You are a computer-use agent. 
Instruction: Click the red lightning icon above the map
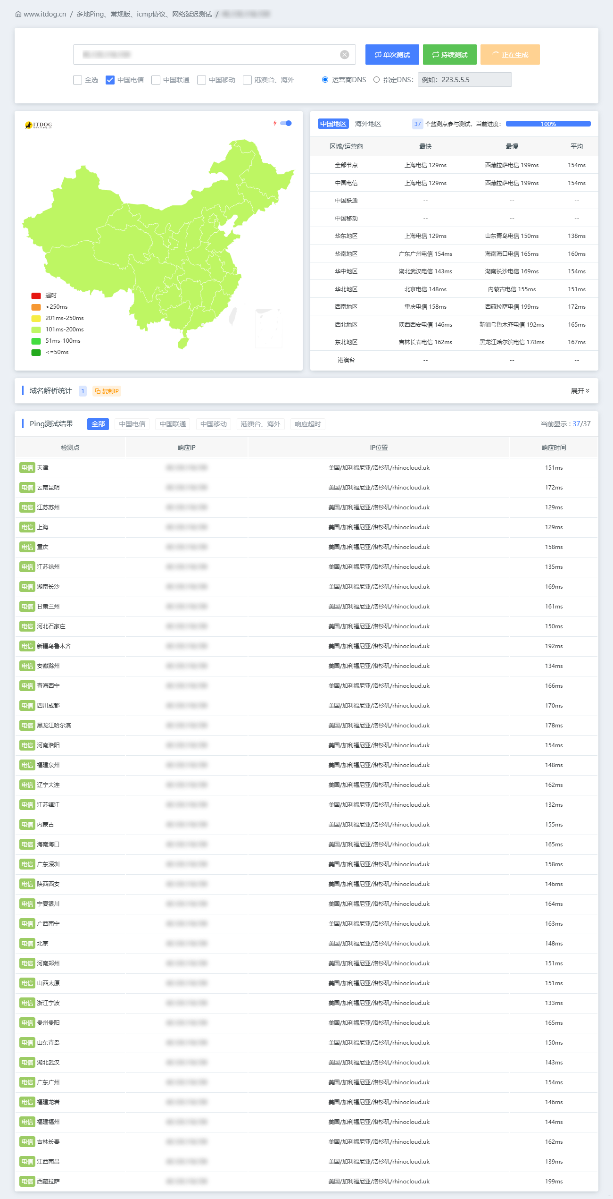click(275, 123)
